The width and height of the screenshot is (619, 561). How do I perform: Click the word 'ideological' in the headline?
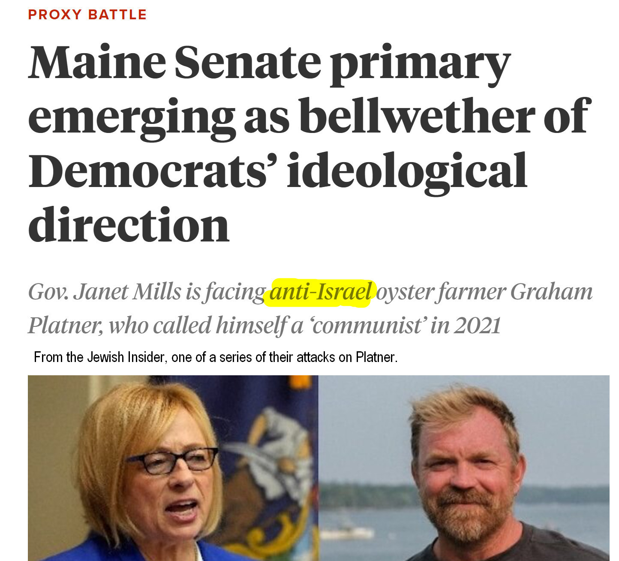406,170
